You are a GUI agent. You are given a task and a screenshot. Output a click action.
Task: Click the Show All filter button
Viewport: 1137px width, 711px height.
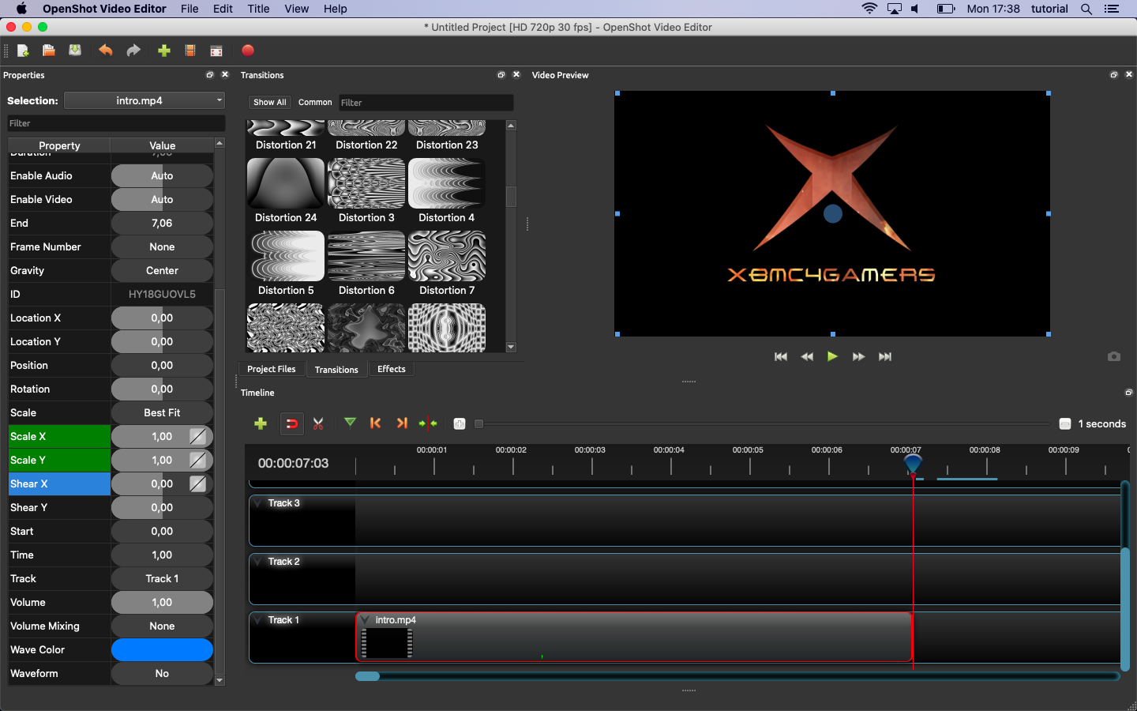pyautogui.click(x=269, y=102)
